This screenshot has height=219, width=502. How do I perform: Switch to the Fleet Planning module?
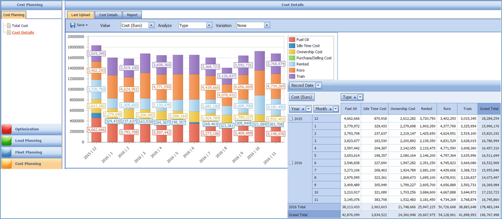[x=31, y=152]
